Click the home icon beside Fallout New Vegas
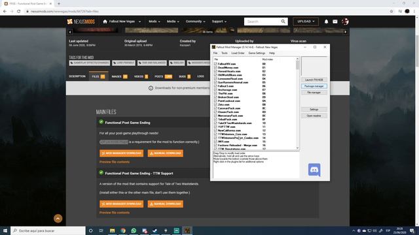This screenshot has width=419, height=235. tap(105, 22)
